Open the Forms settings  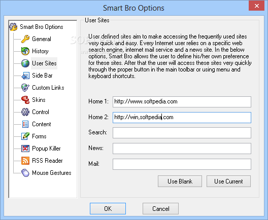(x=39, y=136)
